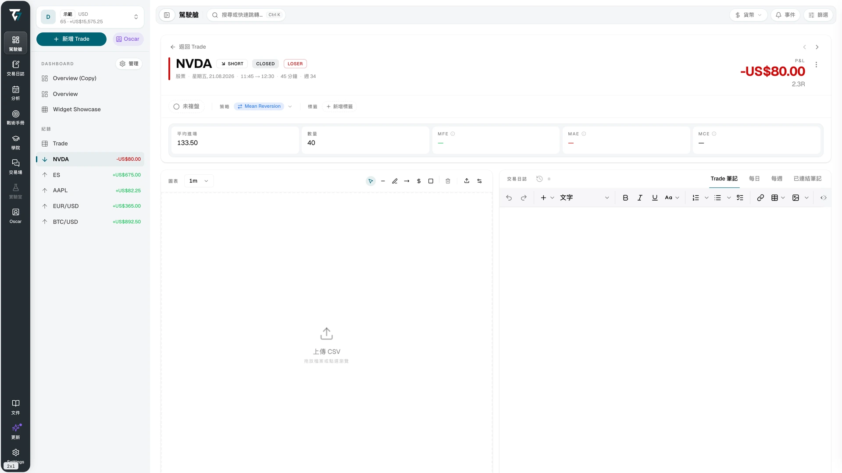Expand the Mean Reversion strategy dropdown
Screen dimensions: 842x473
point(290,106)
